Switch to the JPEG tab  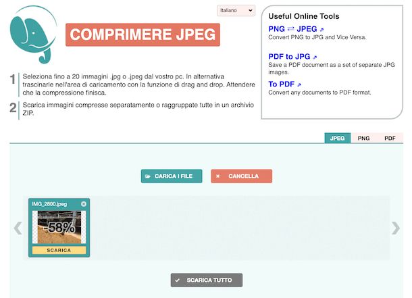coord(338,139)
